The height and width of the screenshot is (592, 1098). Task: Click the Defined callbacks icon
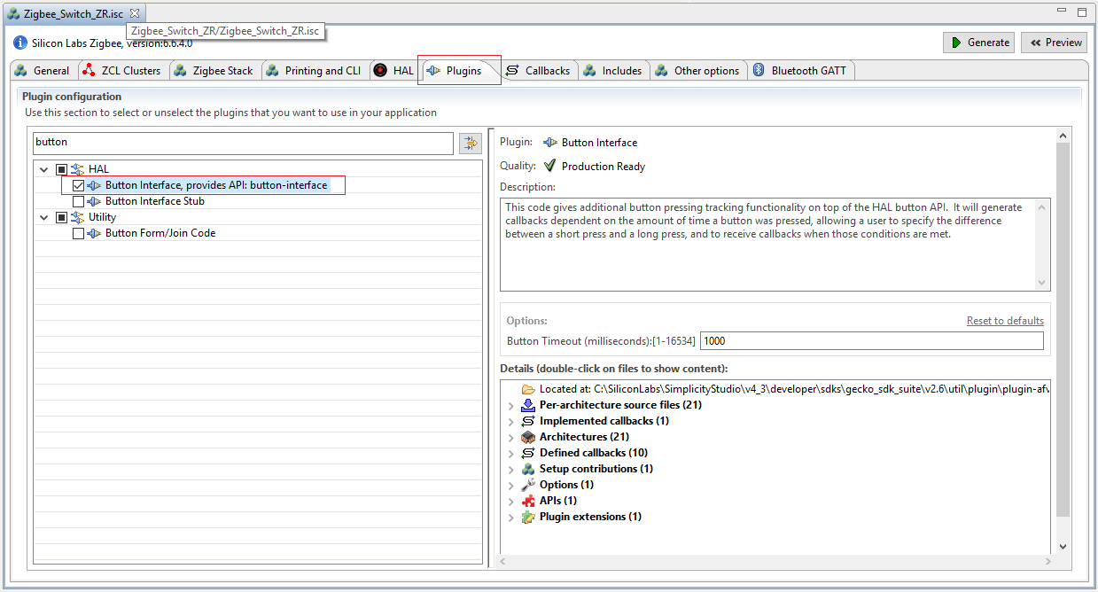point(528,453)
